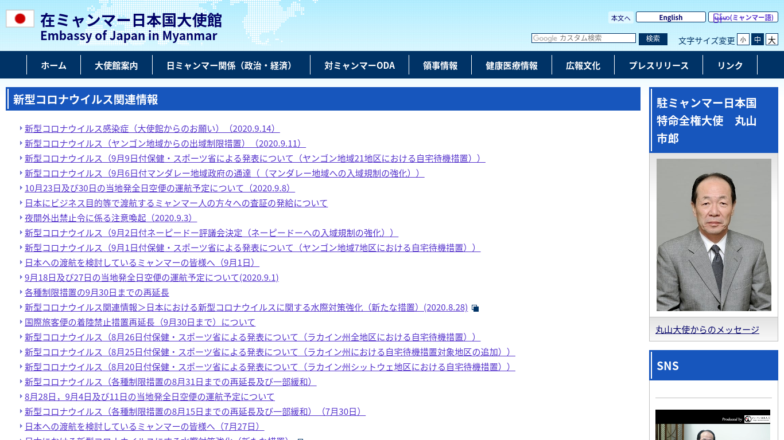Screen dimensions: 784x440
Task: Open 8月25日付 対象地区の追加 link
Action: pos(270,352)
